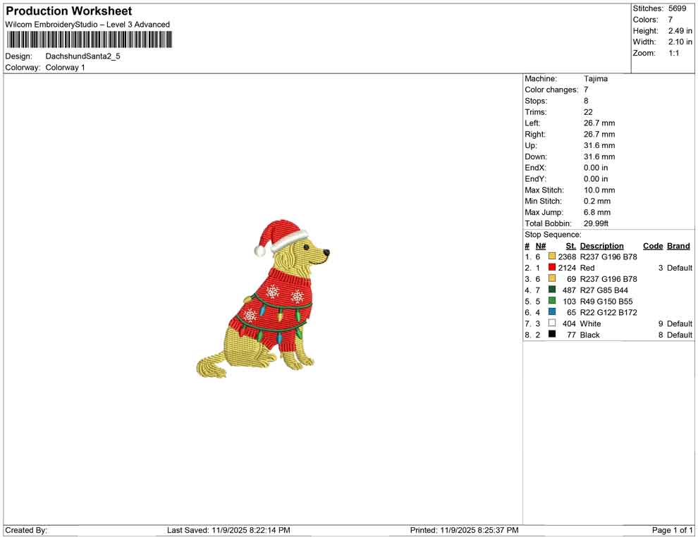Click the yellow thread swatch for stop 1
698x537 pixels.
click(552, 257)
